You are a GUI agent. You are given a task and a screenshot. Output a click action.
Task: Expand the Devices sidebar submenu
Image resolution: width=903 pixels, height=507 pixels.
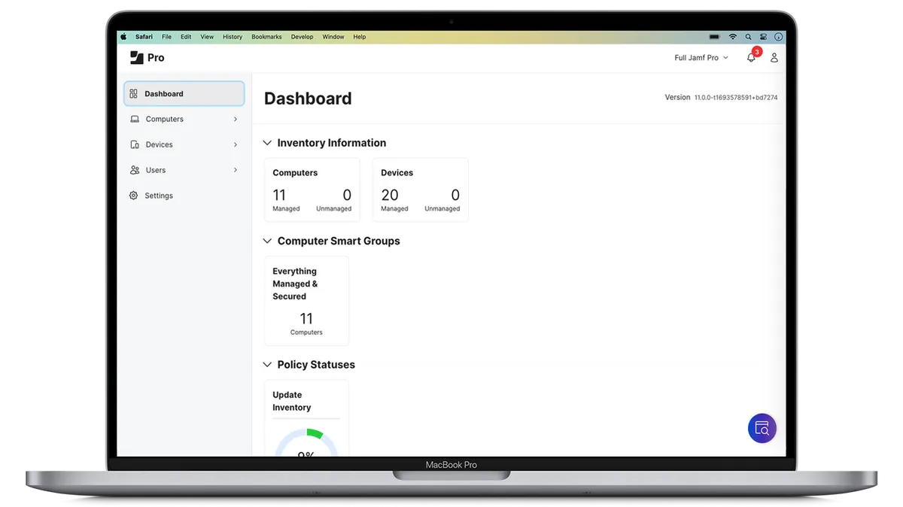pos(235,144)
